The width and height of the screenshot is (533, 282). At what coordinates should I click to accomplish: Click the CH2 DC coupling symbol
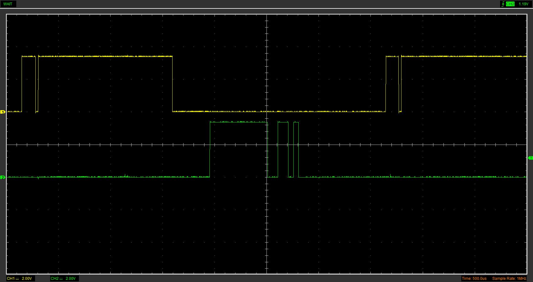click(61, 279)
